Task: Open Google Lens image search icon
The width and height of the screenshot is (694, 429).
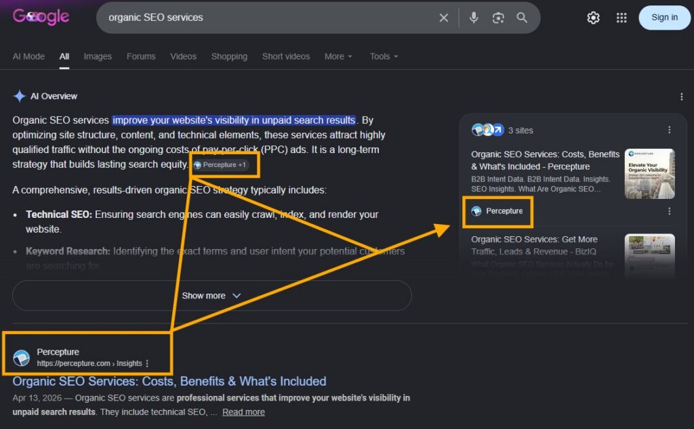Action: click(498, 18)
